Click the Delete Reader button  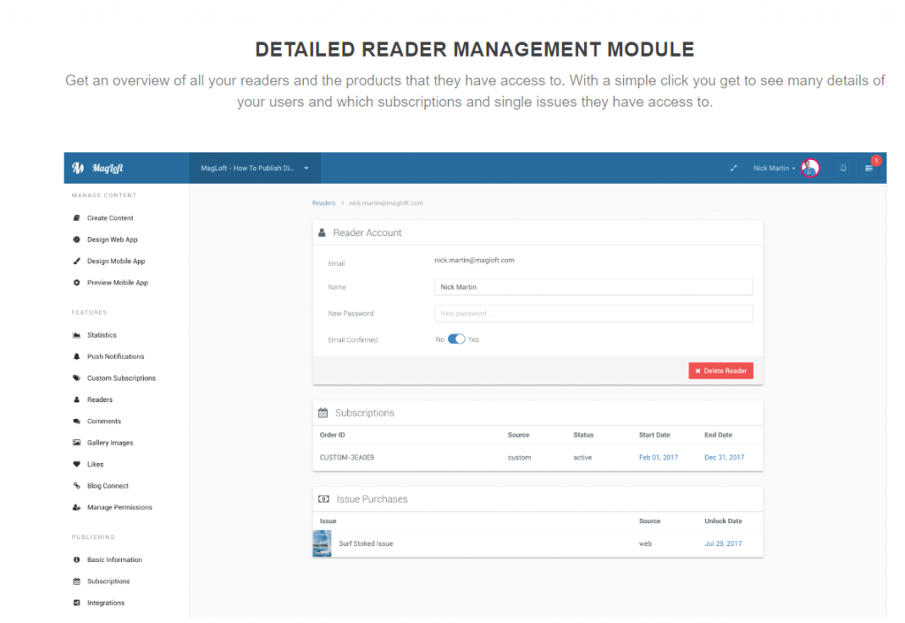point(720,370)
